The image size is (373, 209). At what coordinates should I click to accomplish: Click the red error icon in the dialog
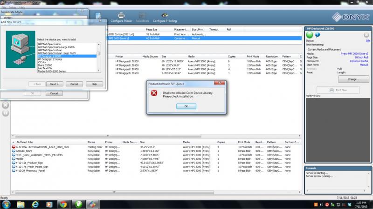point(154,93)
